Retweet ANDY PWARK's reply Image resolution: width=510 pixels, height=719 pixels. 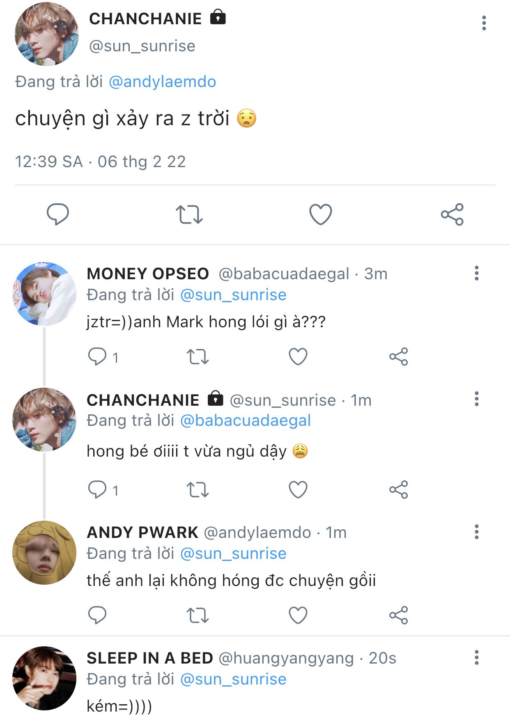point(198,615)
